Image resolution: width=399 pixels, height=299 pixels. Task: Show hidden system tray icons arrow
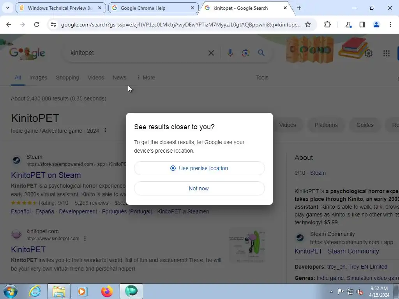coord(331,292)
